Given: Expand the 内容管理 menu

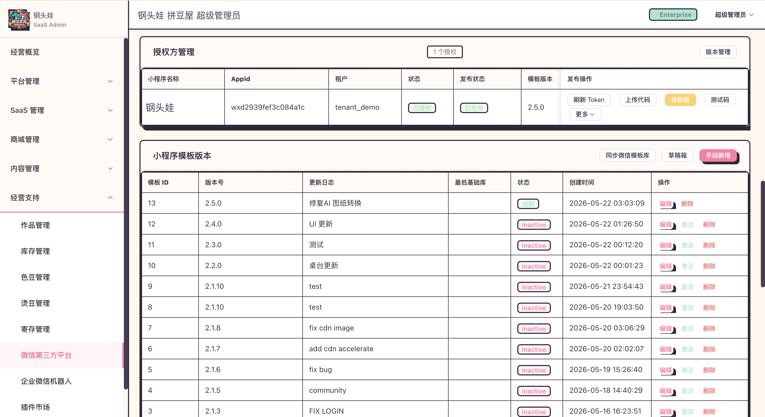Looking at the screenshot, I should coord(62,168).
